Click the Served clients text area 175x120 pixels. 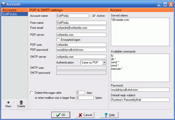coord(140,32)
